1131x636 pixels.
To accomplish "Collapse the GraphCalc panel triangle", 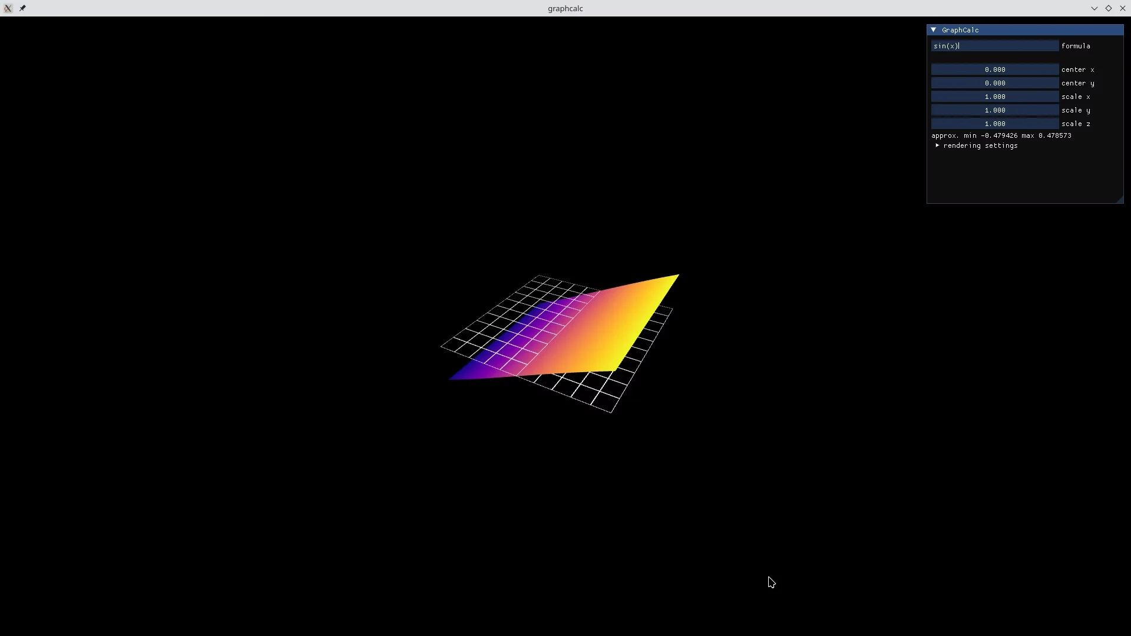I will click(934, 29).
